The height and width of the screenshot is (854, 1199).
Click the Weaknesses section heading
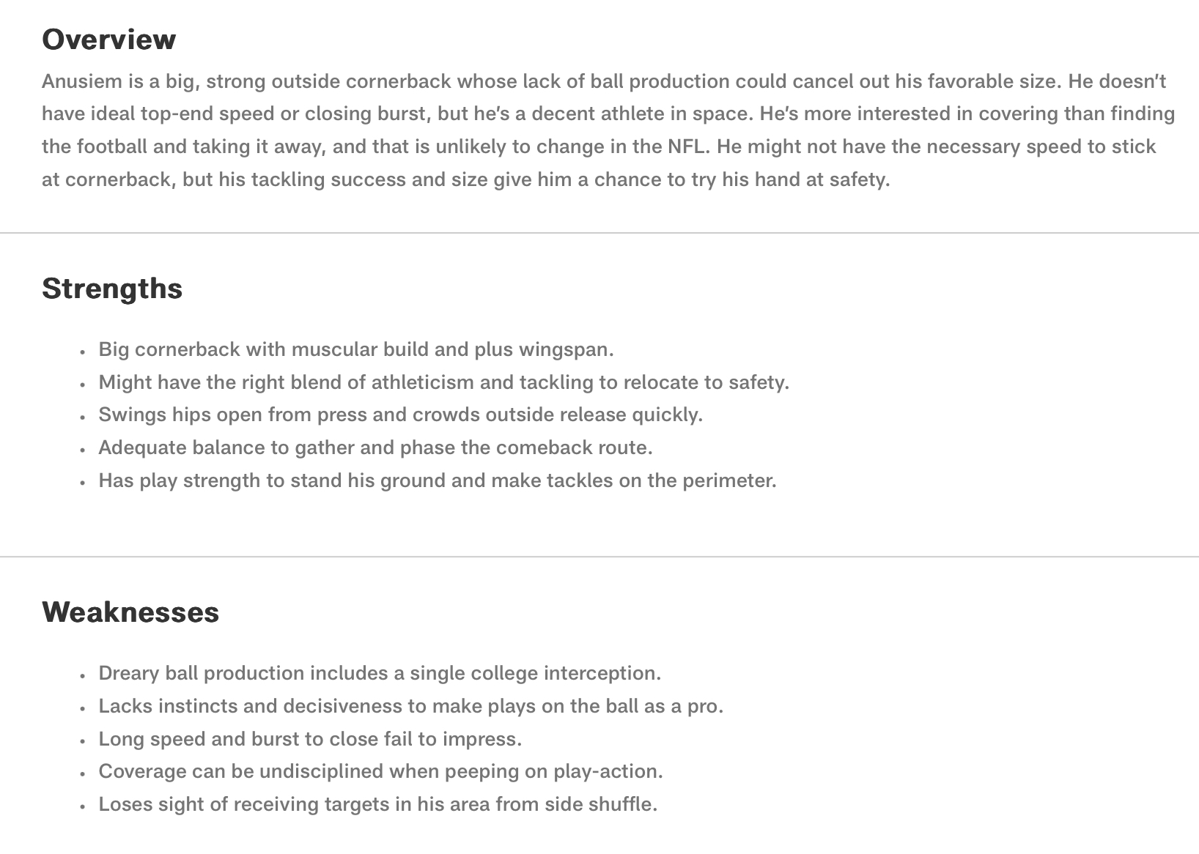tap(130, 612)
